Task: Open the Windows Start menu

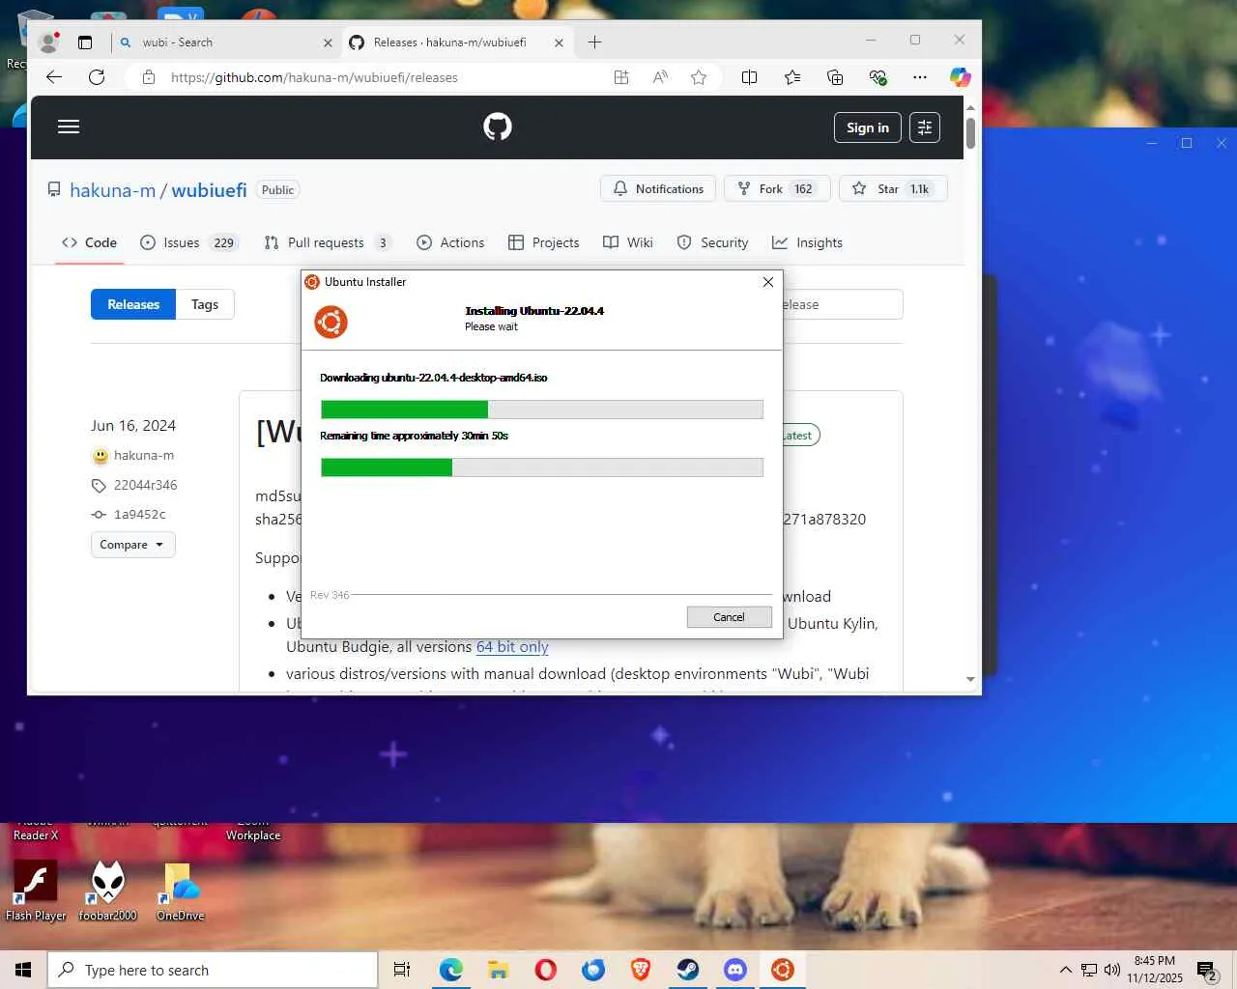Action: 23,970
